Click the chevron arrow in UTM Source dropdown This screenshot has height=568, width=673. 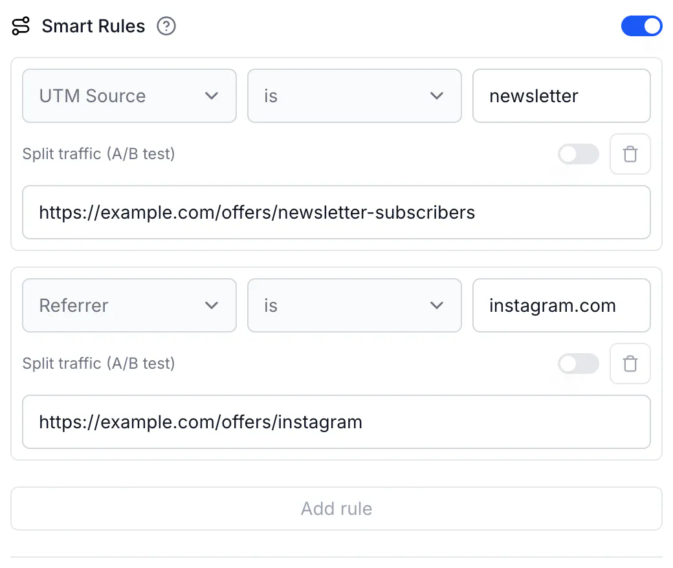point(212,96)
